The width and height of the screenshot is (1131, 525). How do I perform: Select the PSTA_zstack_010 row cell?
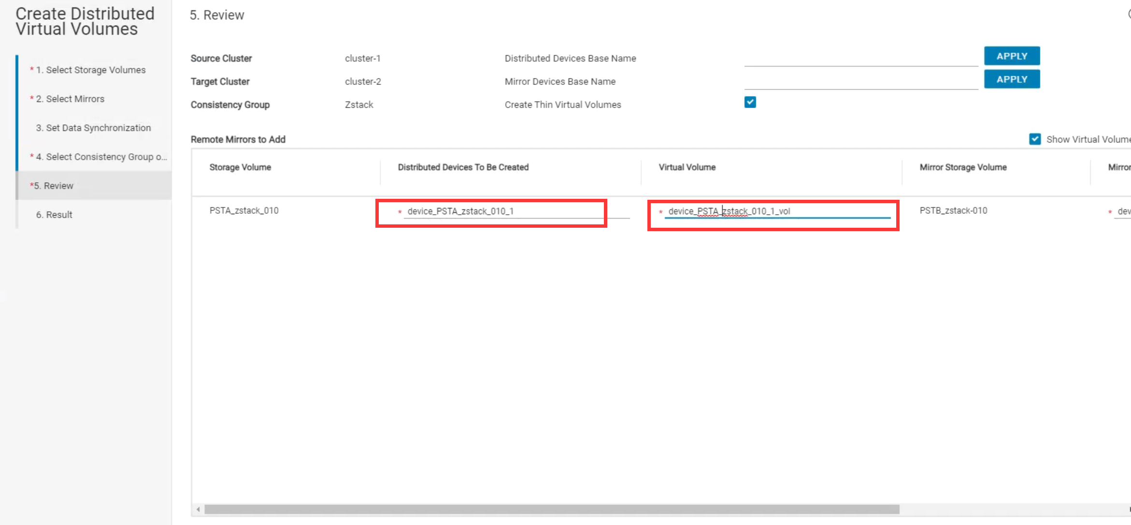pyautogui.click(x=244, y=210)
